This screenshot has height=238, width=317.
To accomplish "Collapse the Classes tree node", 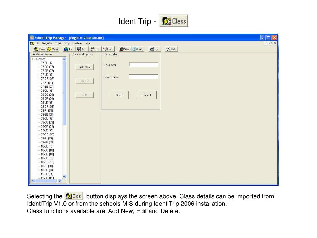I will [x=33, y=59].
